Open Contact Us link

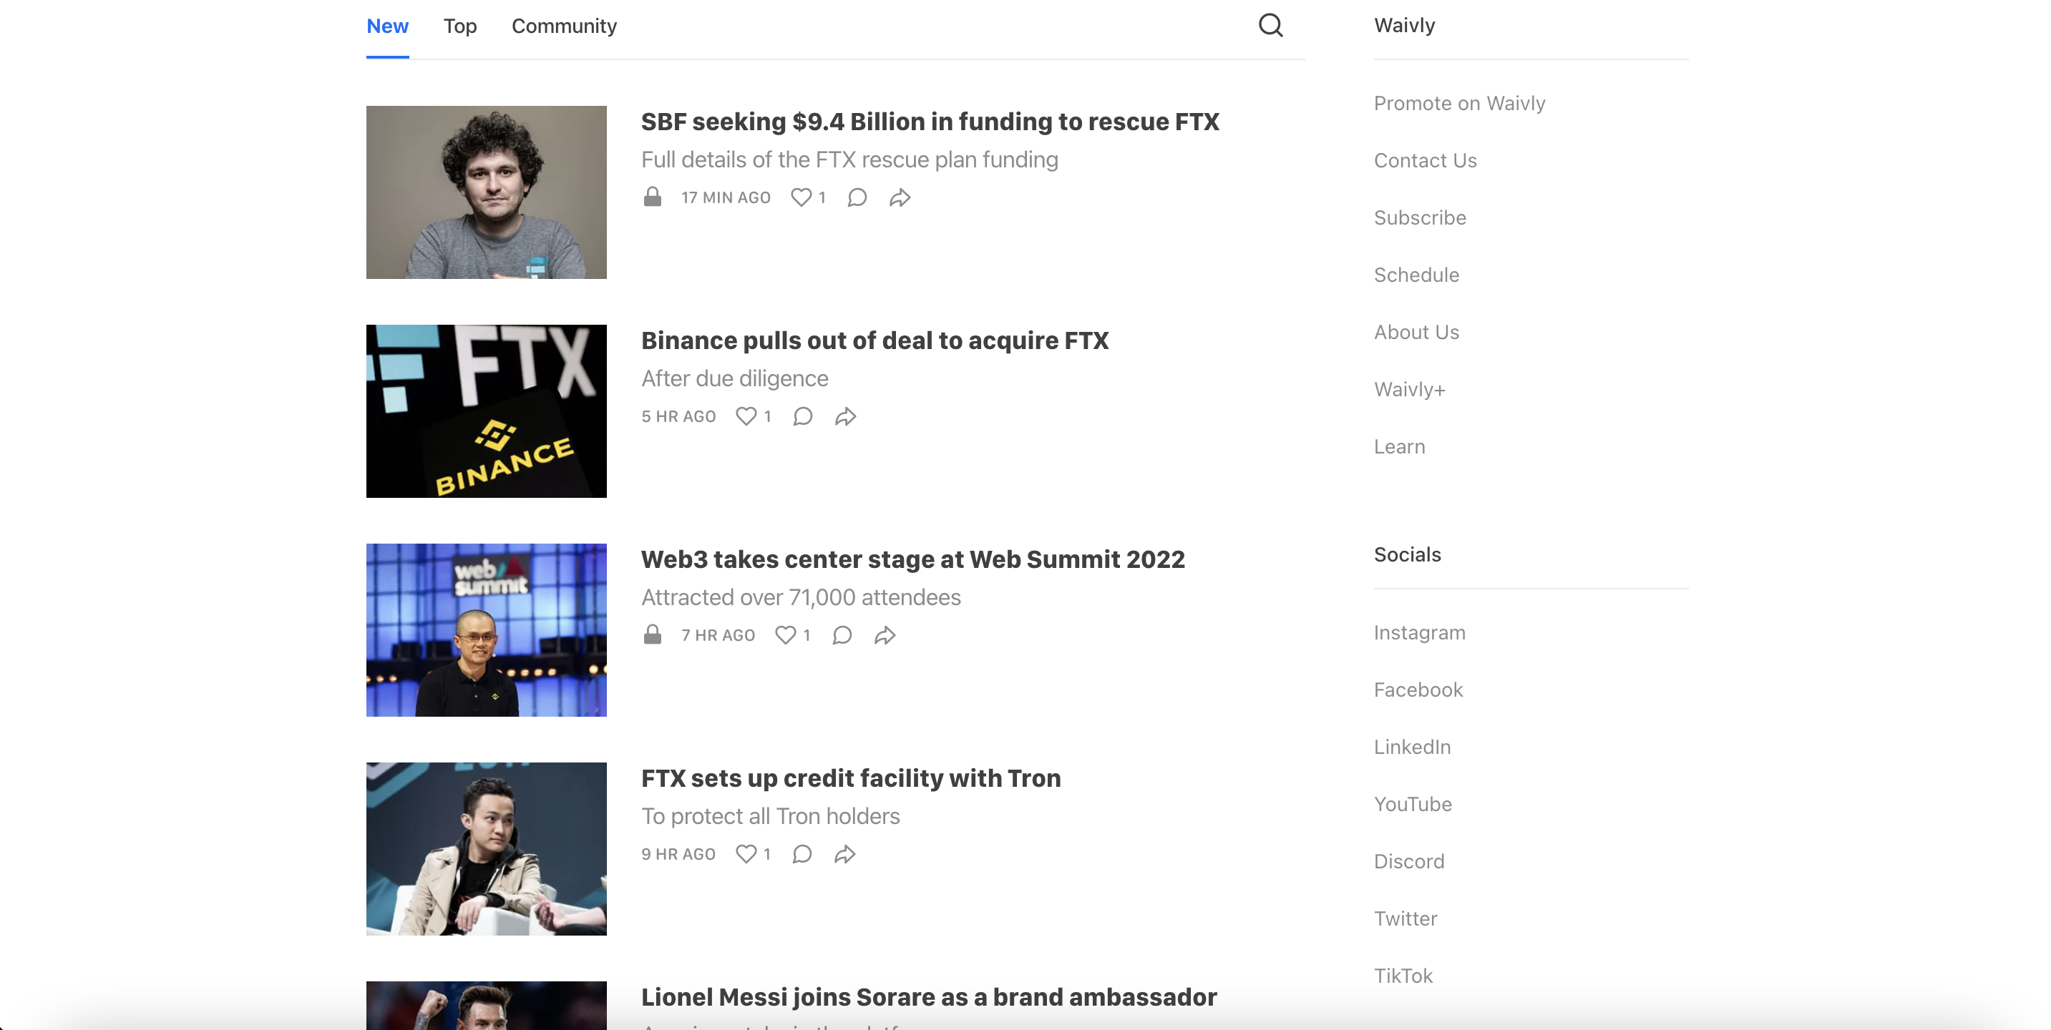click(x=1426, y=161)
